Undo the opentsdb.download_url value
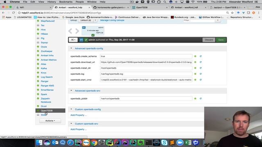262x147 pixels. [x=201, y=62]
